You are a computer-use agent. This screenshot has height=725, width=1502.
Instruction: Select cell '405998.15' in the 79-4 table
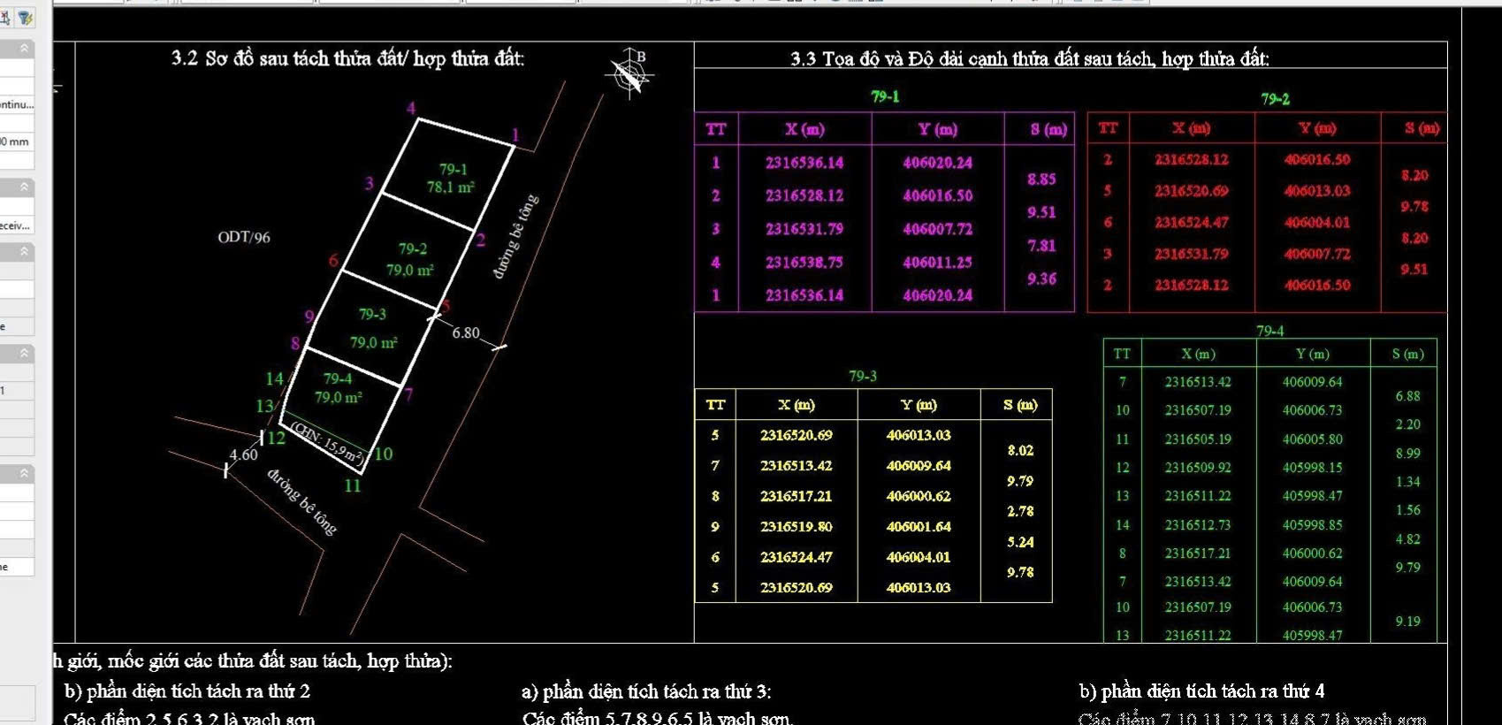click(x=1312, y=468)
